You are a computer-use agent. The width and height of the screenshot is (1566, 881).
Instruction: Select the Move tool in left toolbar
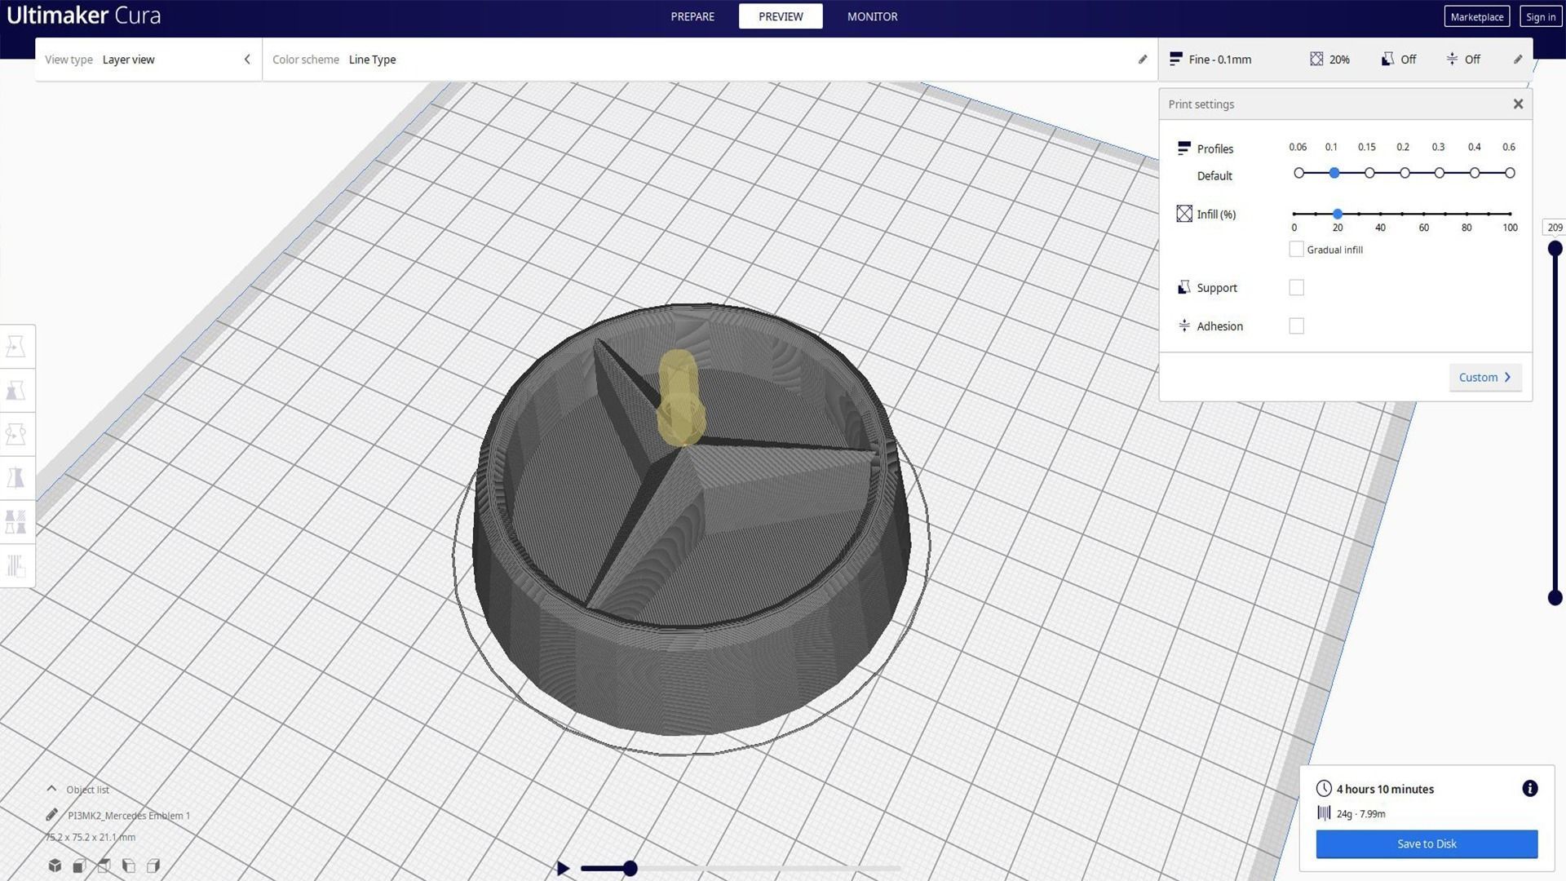16,347
